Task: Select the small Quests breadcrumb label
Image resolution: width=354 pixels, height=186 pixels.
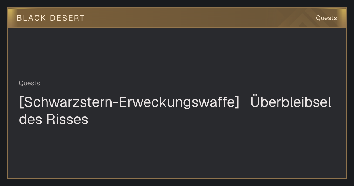Action: tap(29, 83)
